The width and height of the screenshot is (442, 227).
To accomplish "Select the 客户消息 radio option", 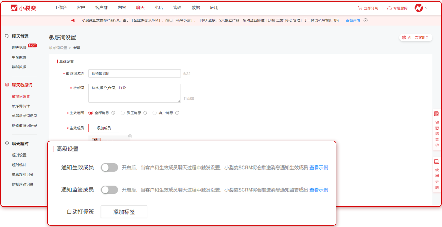I will (x=154, y=113).
